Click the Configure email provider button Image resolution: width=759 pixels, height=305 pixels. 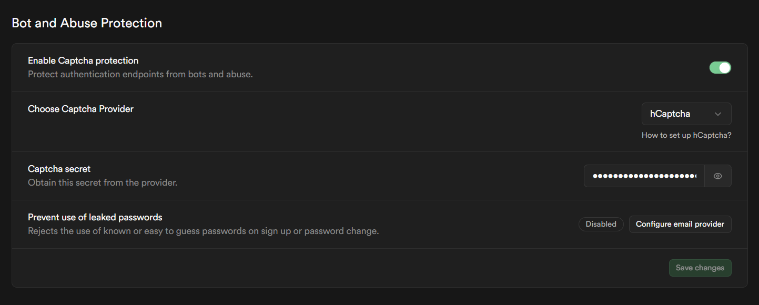680,224
